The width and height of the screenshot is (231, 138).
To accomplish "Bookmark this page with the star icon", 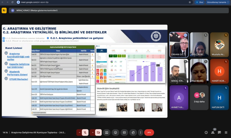I will coord(189,2).
